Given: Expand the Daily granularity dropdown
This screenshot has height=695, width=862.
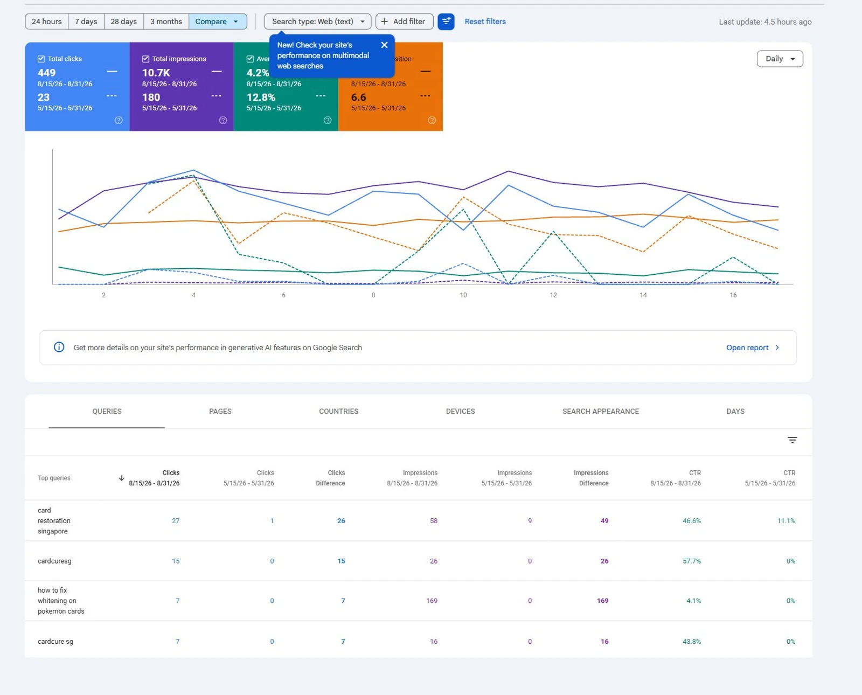Looking at the screenshot, I should [780, 59].
